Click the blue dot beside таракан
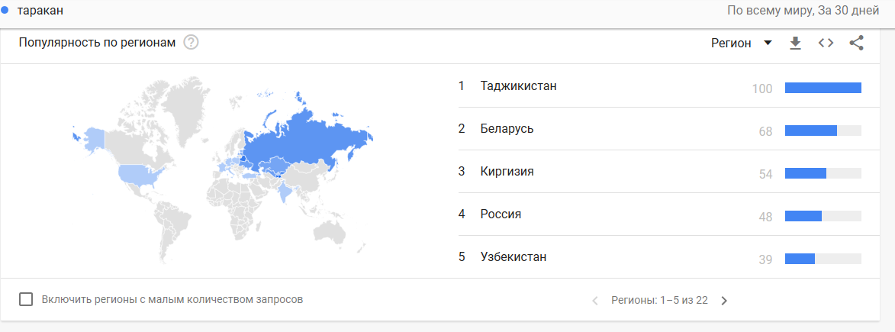 (x=5, y=11)
